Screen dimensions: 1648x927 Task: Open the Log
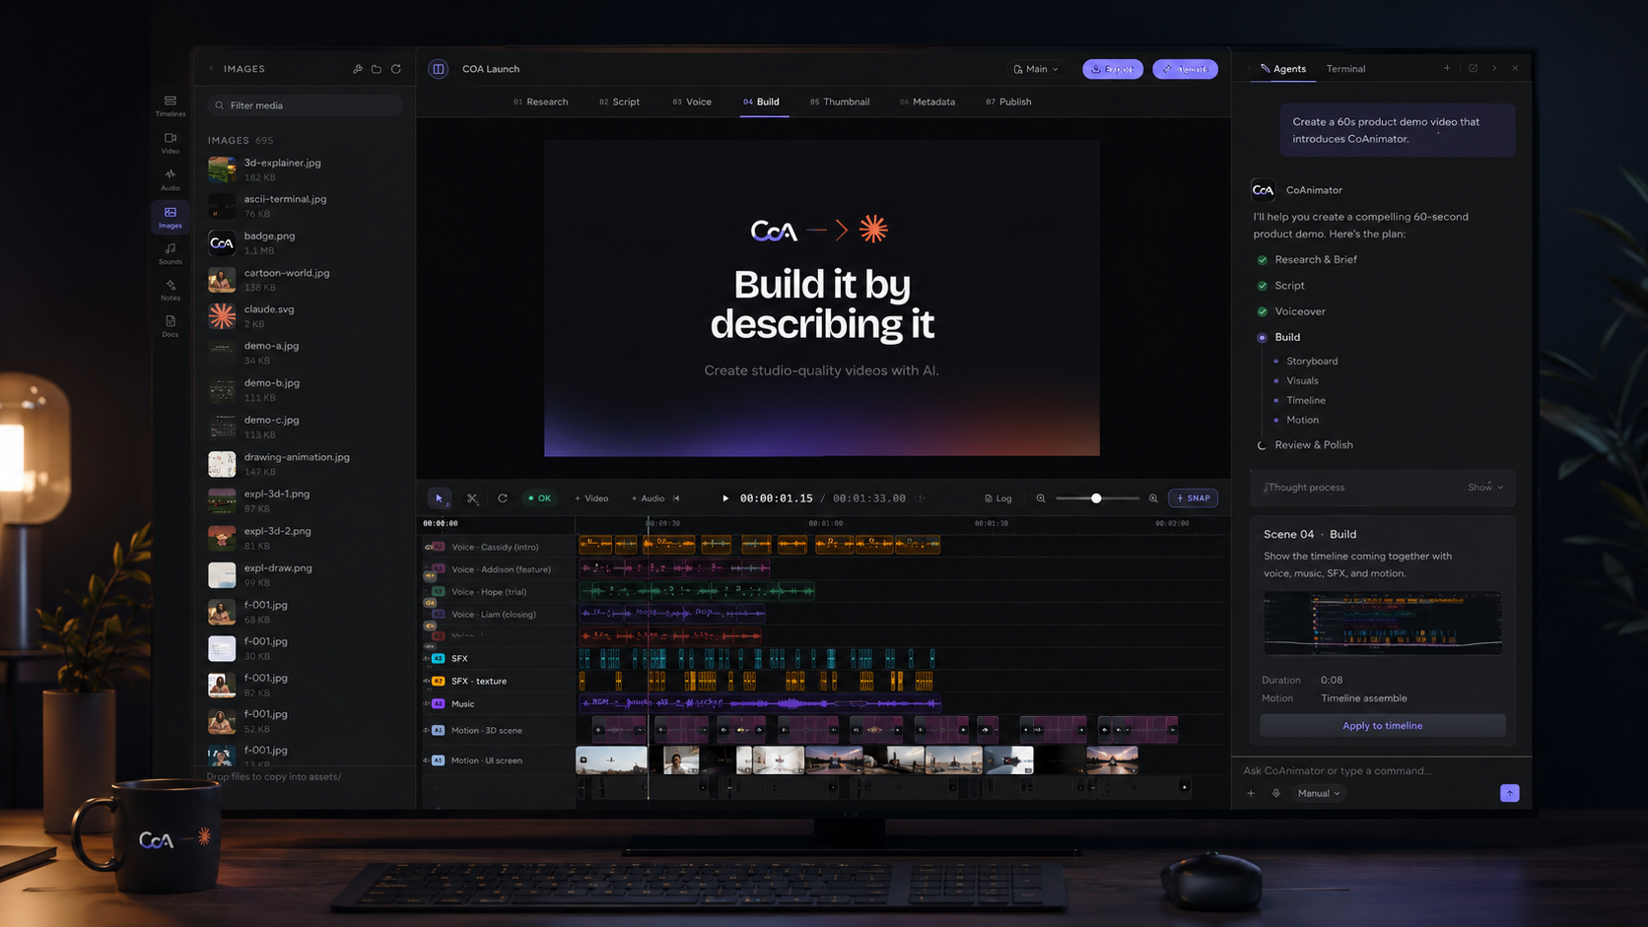tap(998, 498)
